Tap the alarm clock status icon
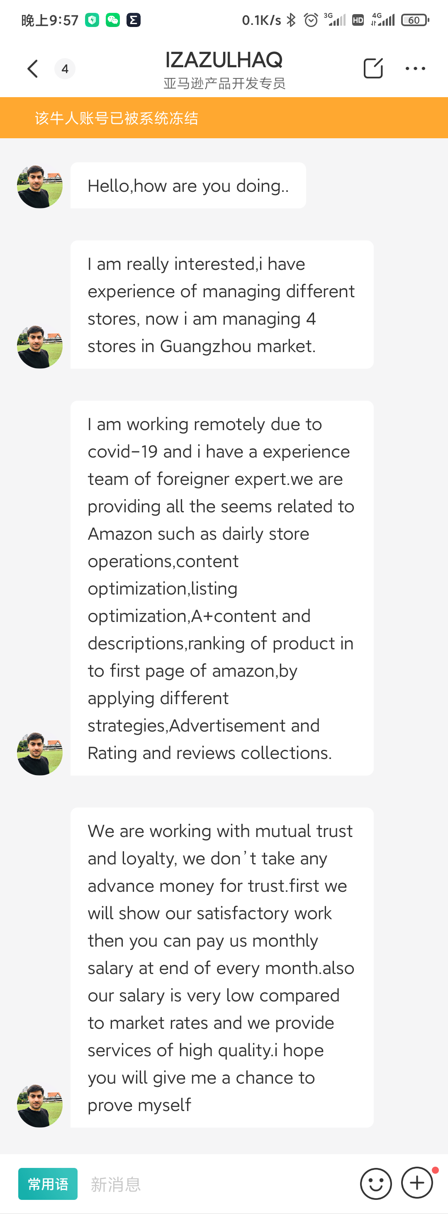The height and width of the screenshot is (1214, 448). 311,20
